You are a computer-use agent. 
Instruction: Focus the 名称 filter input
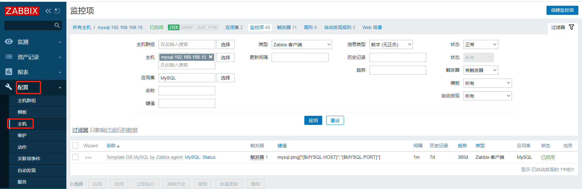187,91
